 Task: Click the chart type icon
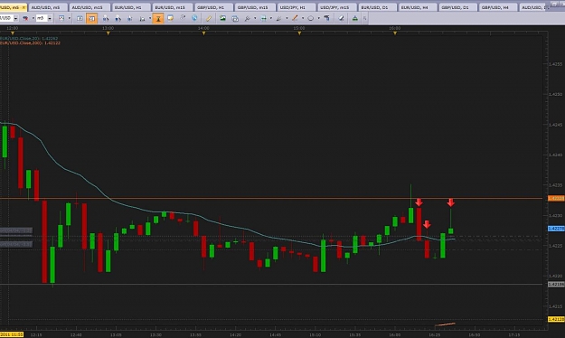(x=61, y=18)
